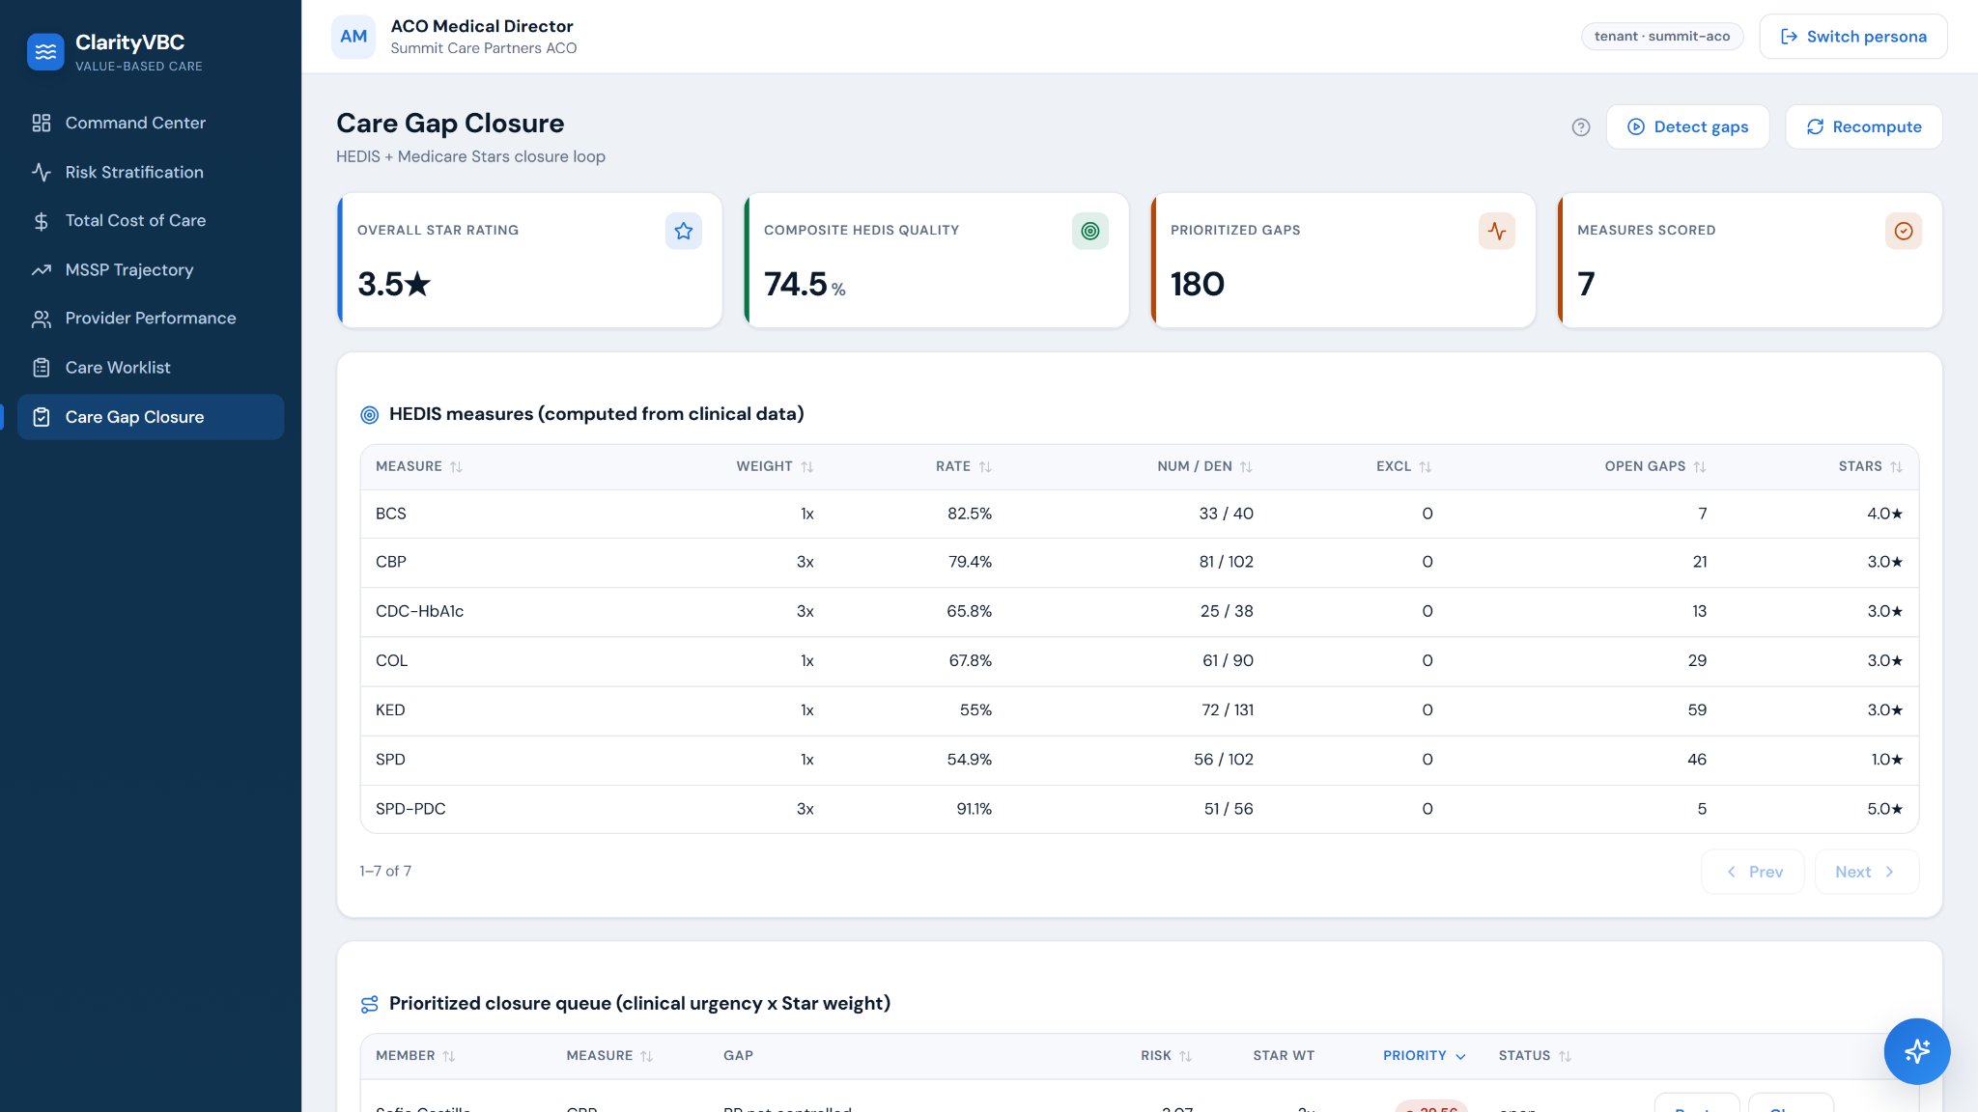Sort closure queue by Measure column
The image size is (1978, 1112).
coord(646,1057)
